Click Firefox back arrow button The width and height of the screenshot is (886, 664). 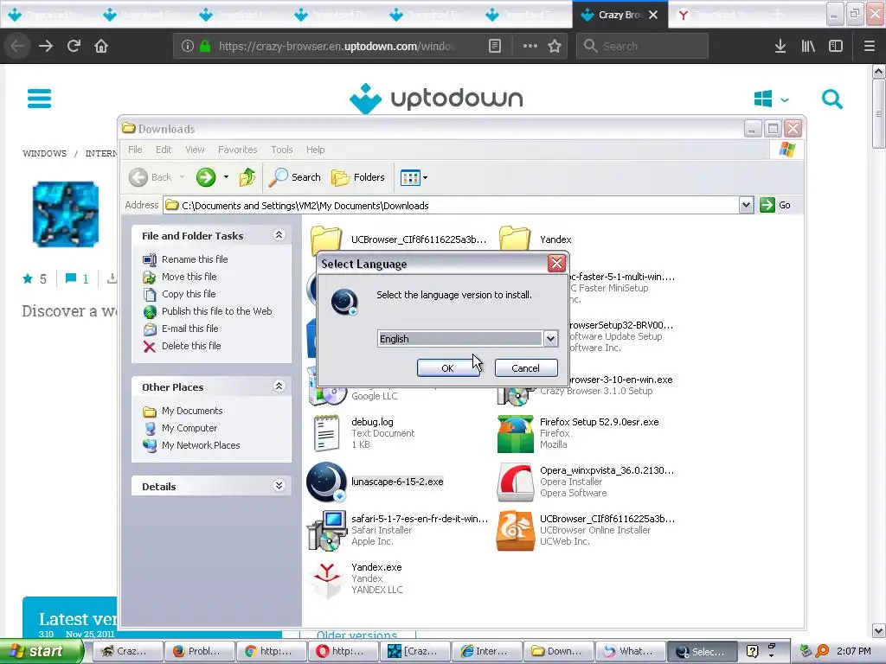click(x=18, y=46)
